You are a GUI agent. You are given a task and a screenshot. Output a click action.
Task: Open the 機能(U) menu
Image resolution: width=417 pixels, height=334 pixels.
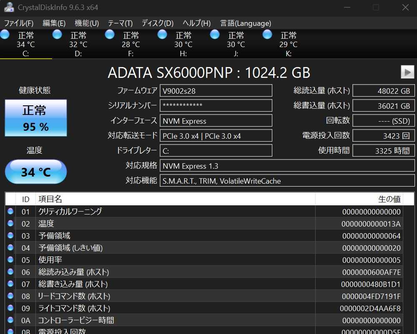point(87,23)
